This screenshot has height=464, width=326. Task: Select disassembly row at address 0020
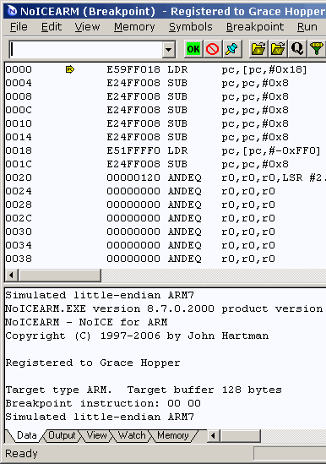pyautogui.click(x=165, y=177)
